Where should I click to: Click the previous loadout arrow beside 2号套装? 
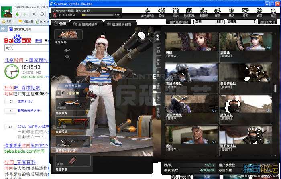[x=59, y=93]
